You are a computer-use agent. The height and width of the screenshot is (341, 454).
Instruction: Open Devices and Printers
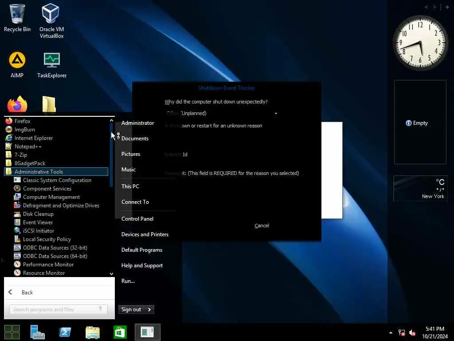[145, 234]
